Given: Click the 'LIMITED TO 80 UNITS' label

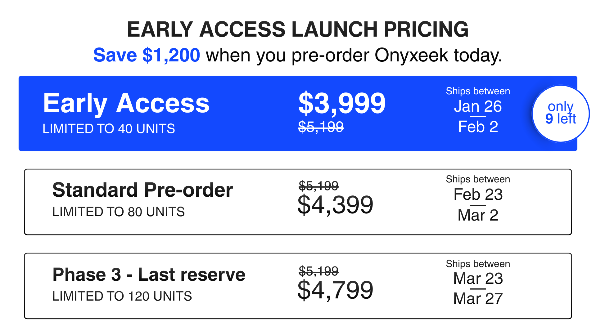Looking at the screenshot, I should (118, 212).
